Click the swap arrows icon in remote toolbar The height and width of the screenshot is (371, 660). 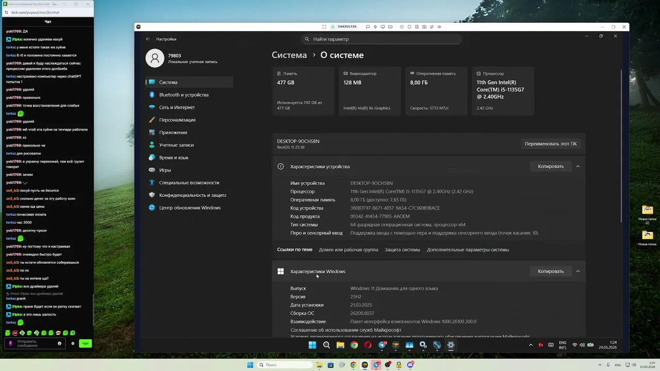432,27
